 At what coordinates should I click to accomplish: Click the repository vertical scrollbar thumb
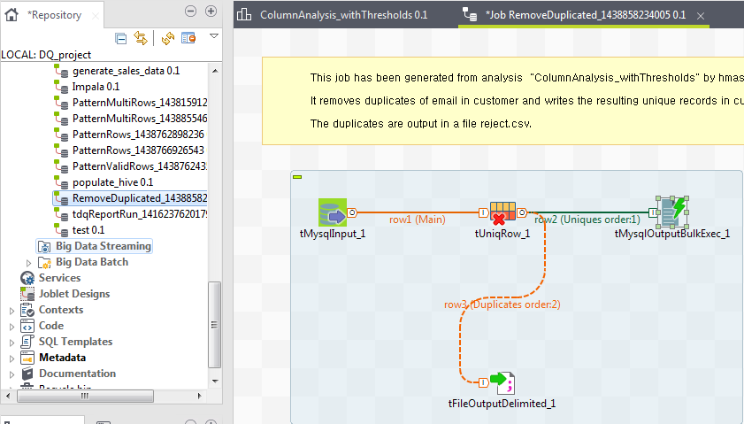click(x=214, y=325)
